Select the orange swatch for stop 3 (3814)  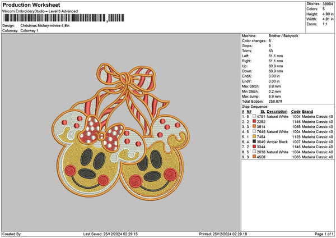point(254,126)
